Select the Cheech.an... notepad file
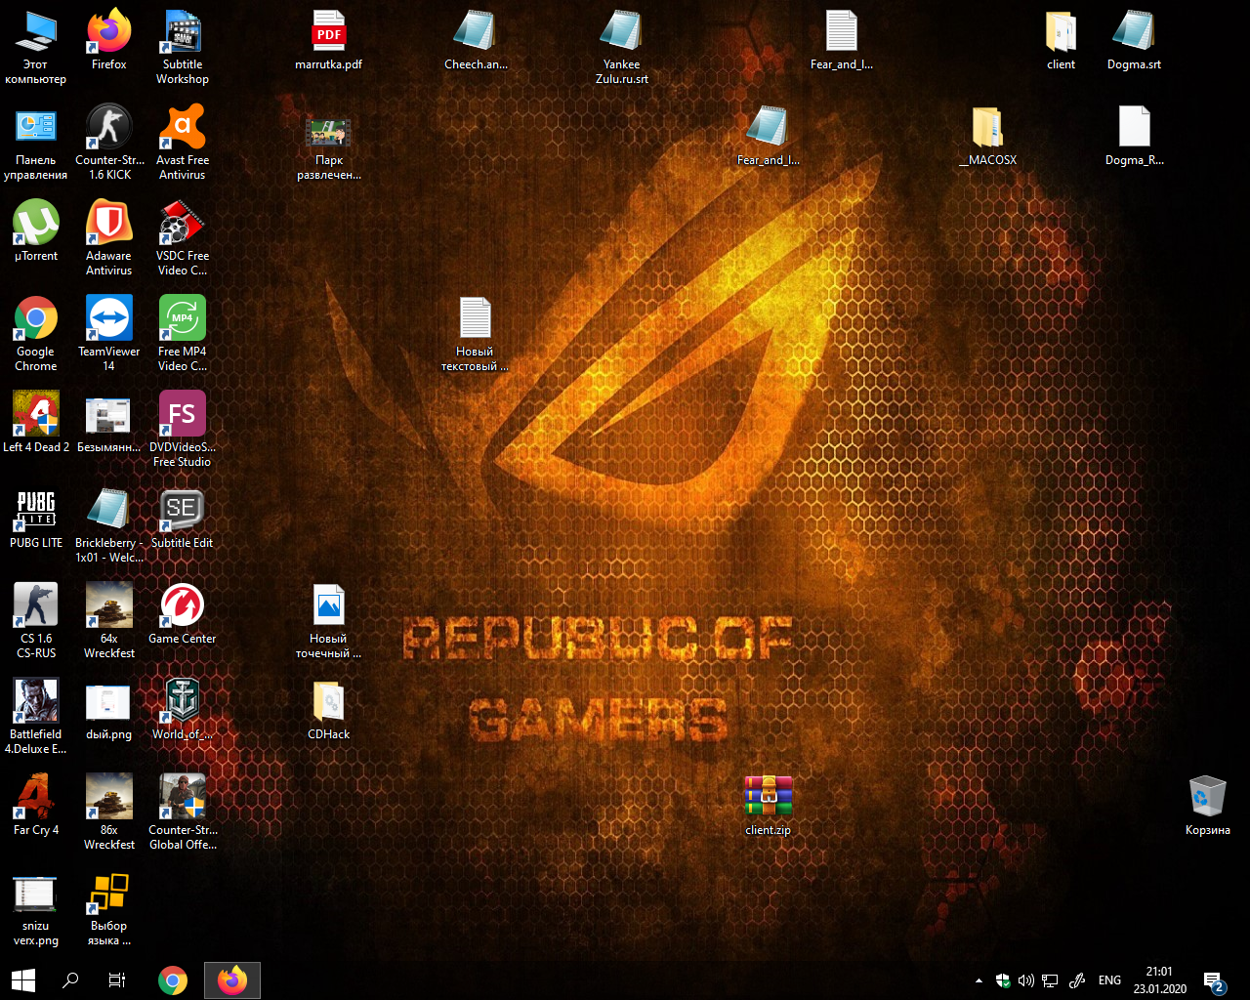The width and height of the screenshot is (1250, 1000). [476, 41]
